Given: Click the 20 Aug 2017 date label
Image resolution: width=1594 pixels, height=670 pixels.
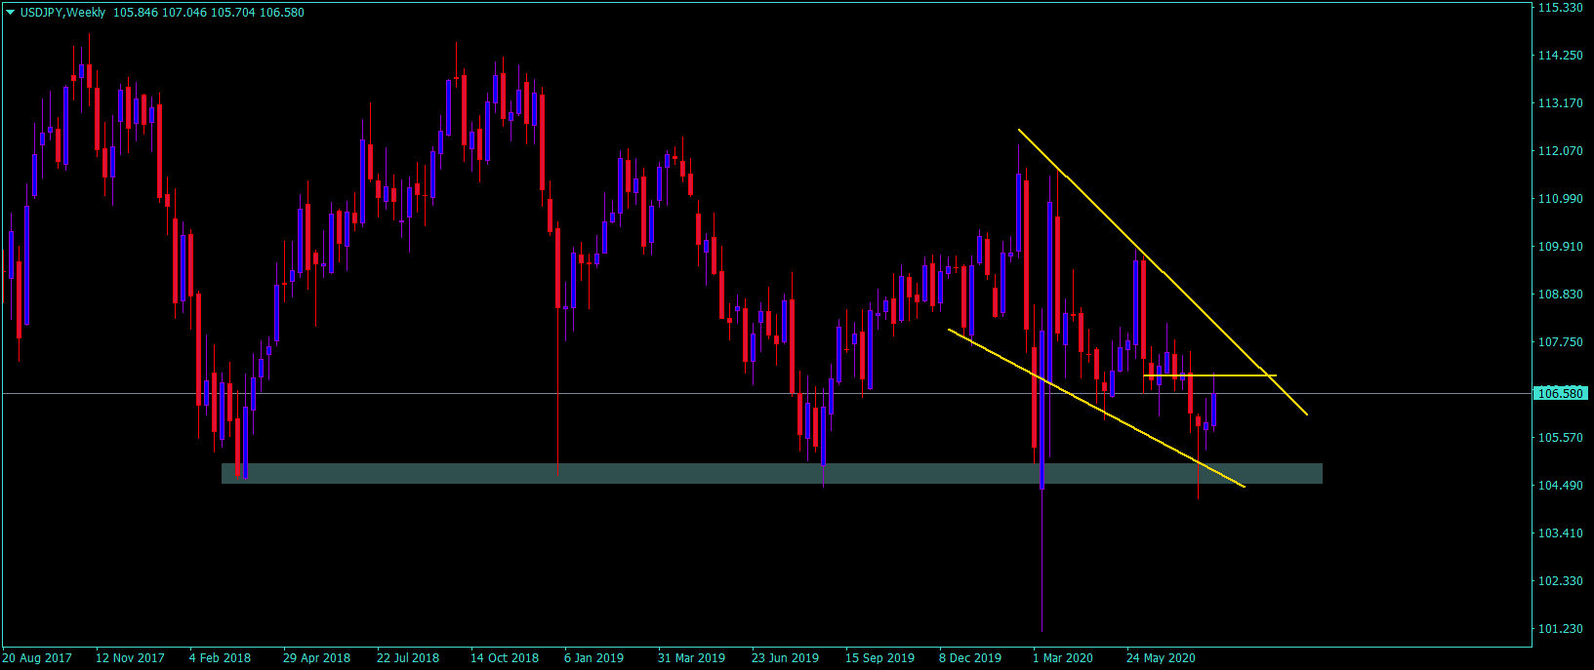Looking at the screenshot, I should pyautogui.click(x=37, y=658).
